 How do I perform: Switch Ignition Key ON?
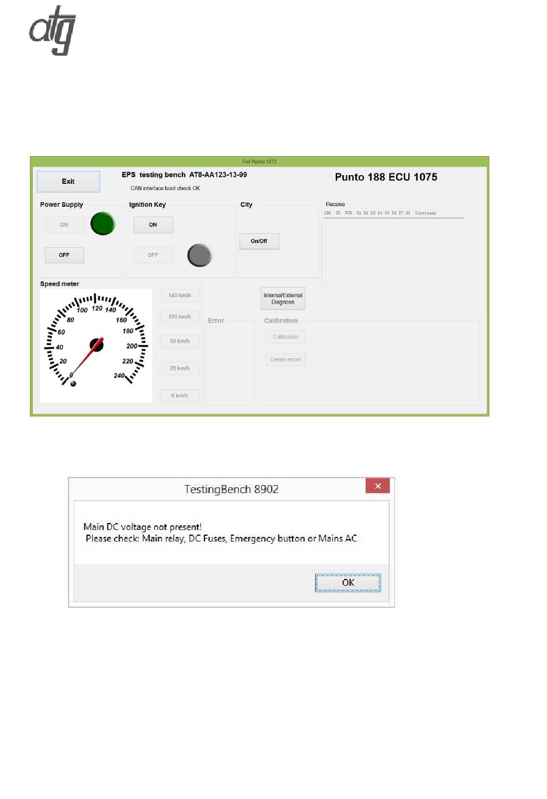(153, 225)
